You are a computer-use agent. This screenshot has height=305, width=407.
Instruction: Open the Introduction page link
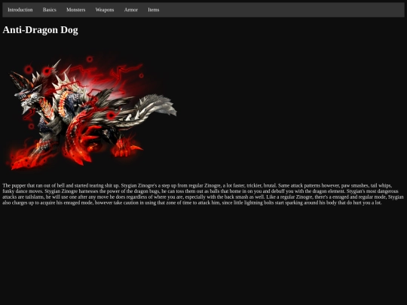tap(20, 10)
